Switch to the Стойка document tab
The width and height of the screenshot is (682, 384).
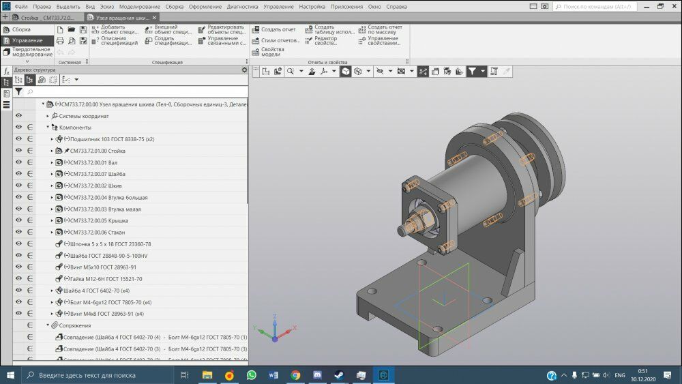coord(46,17)
